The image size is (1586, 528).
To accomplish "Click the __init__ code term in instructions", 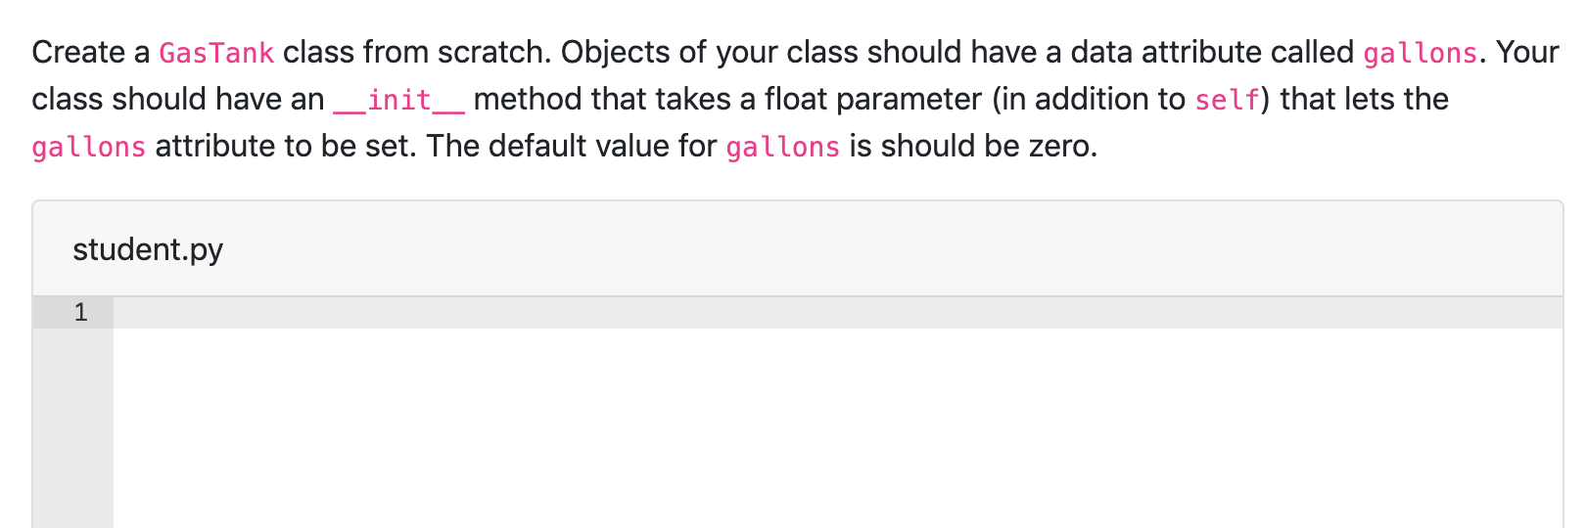I will (x=399, y=100).
